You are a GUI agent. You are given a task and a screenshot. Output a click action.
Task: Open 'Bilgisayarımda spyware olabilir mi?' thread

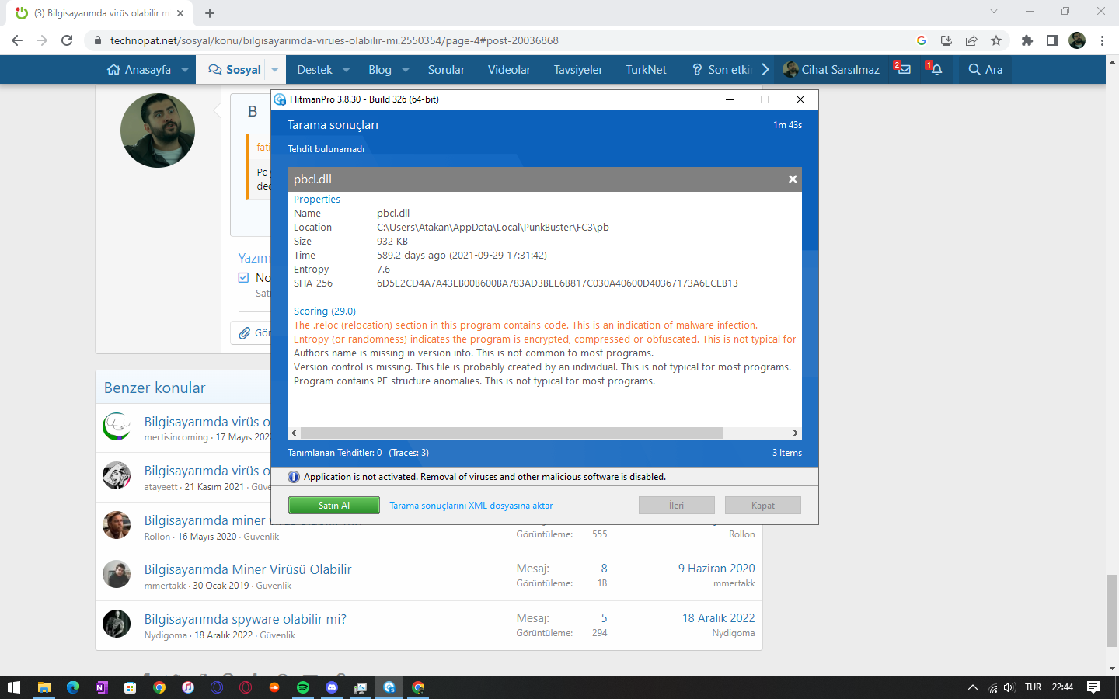[x=246, y=619]
